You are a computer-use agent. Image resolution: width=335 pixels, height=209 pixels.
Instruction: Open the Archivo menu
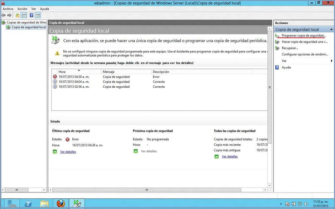[x=8, y=9]
